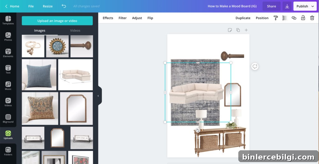Image resolution: width=319 pixels, height=164 pixels.
Task: Select the patterned tan pillow thumbnail
Action: point(40,109)
